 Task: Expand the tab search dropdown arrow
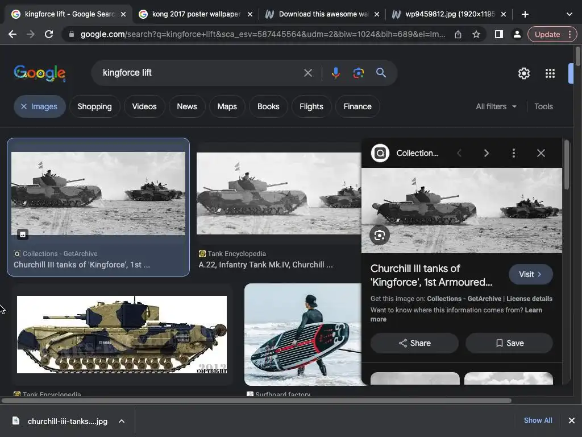pyautogui.click(x=569, y=14)
